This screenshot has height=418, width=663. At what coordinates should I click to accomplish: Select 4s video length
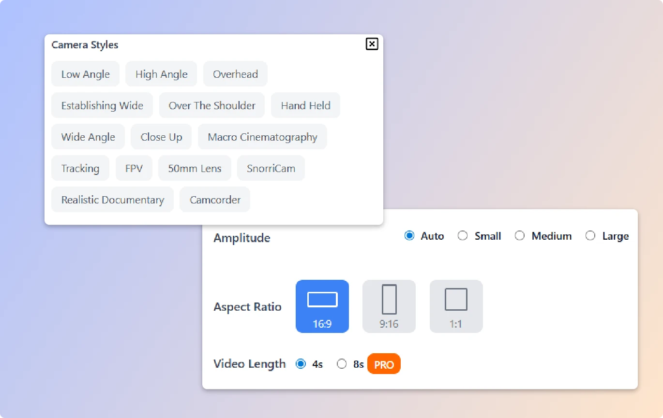click(x=301, y=364)
